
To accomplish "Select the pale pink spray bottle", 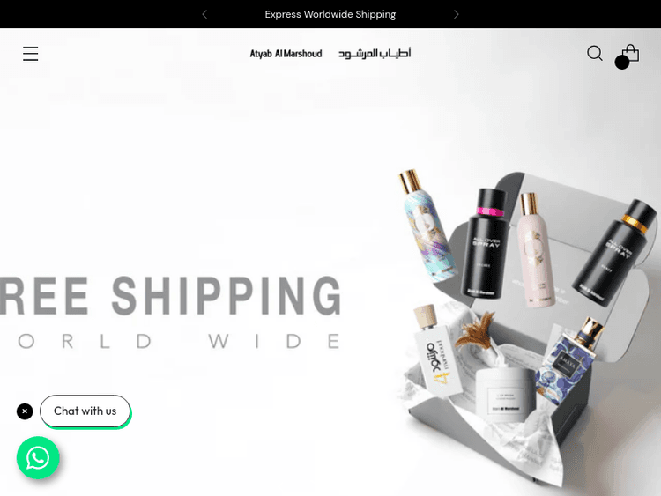I will point(536,250).
